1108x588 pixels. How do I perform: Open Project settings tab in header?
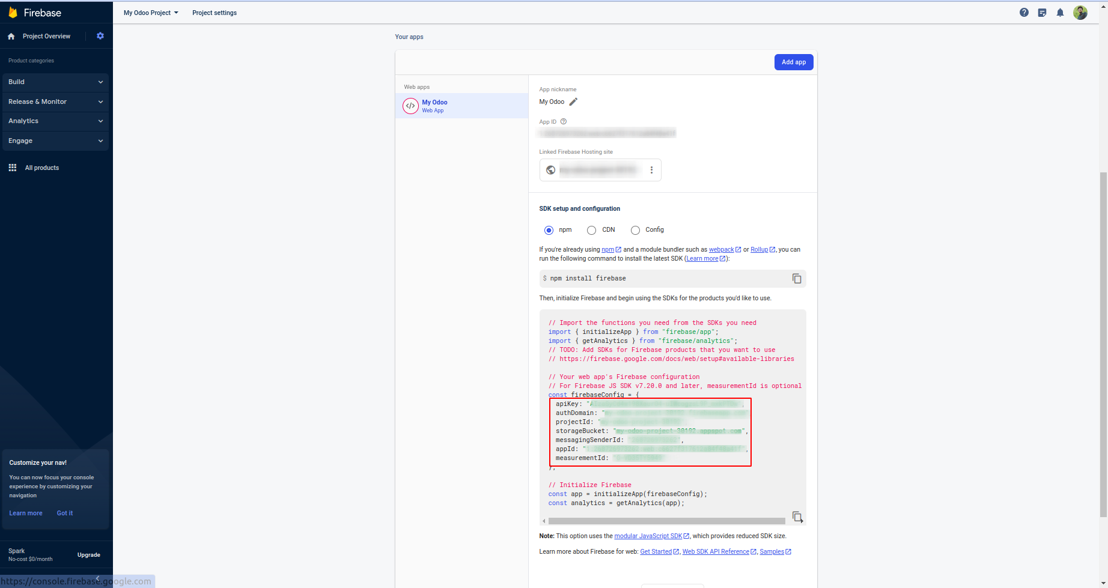215,13
